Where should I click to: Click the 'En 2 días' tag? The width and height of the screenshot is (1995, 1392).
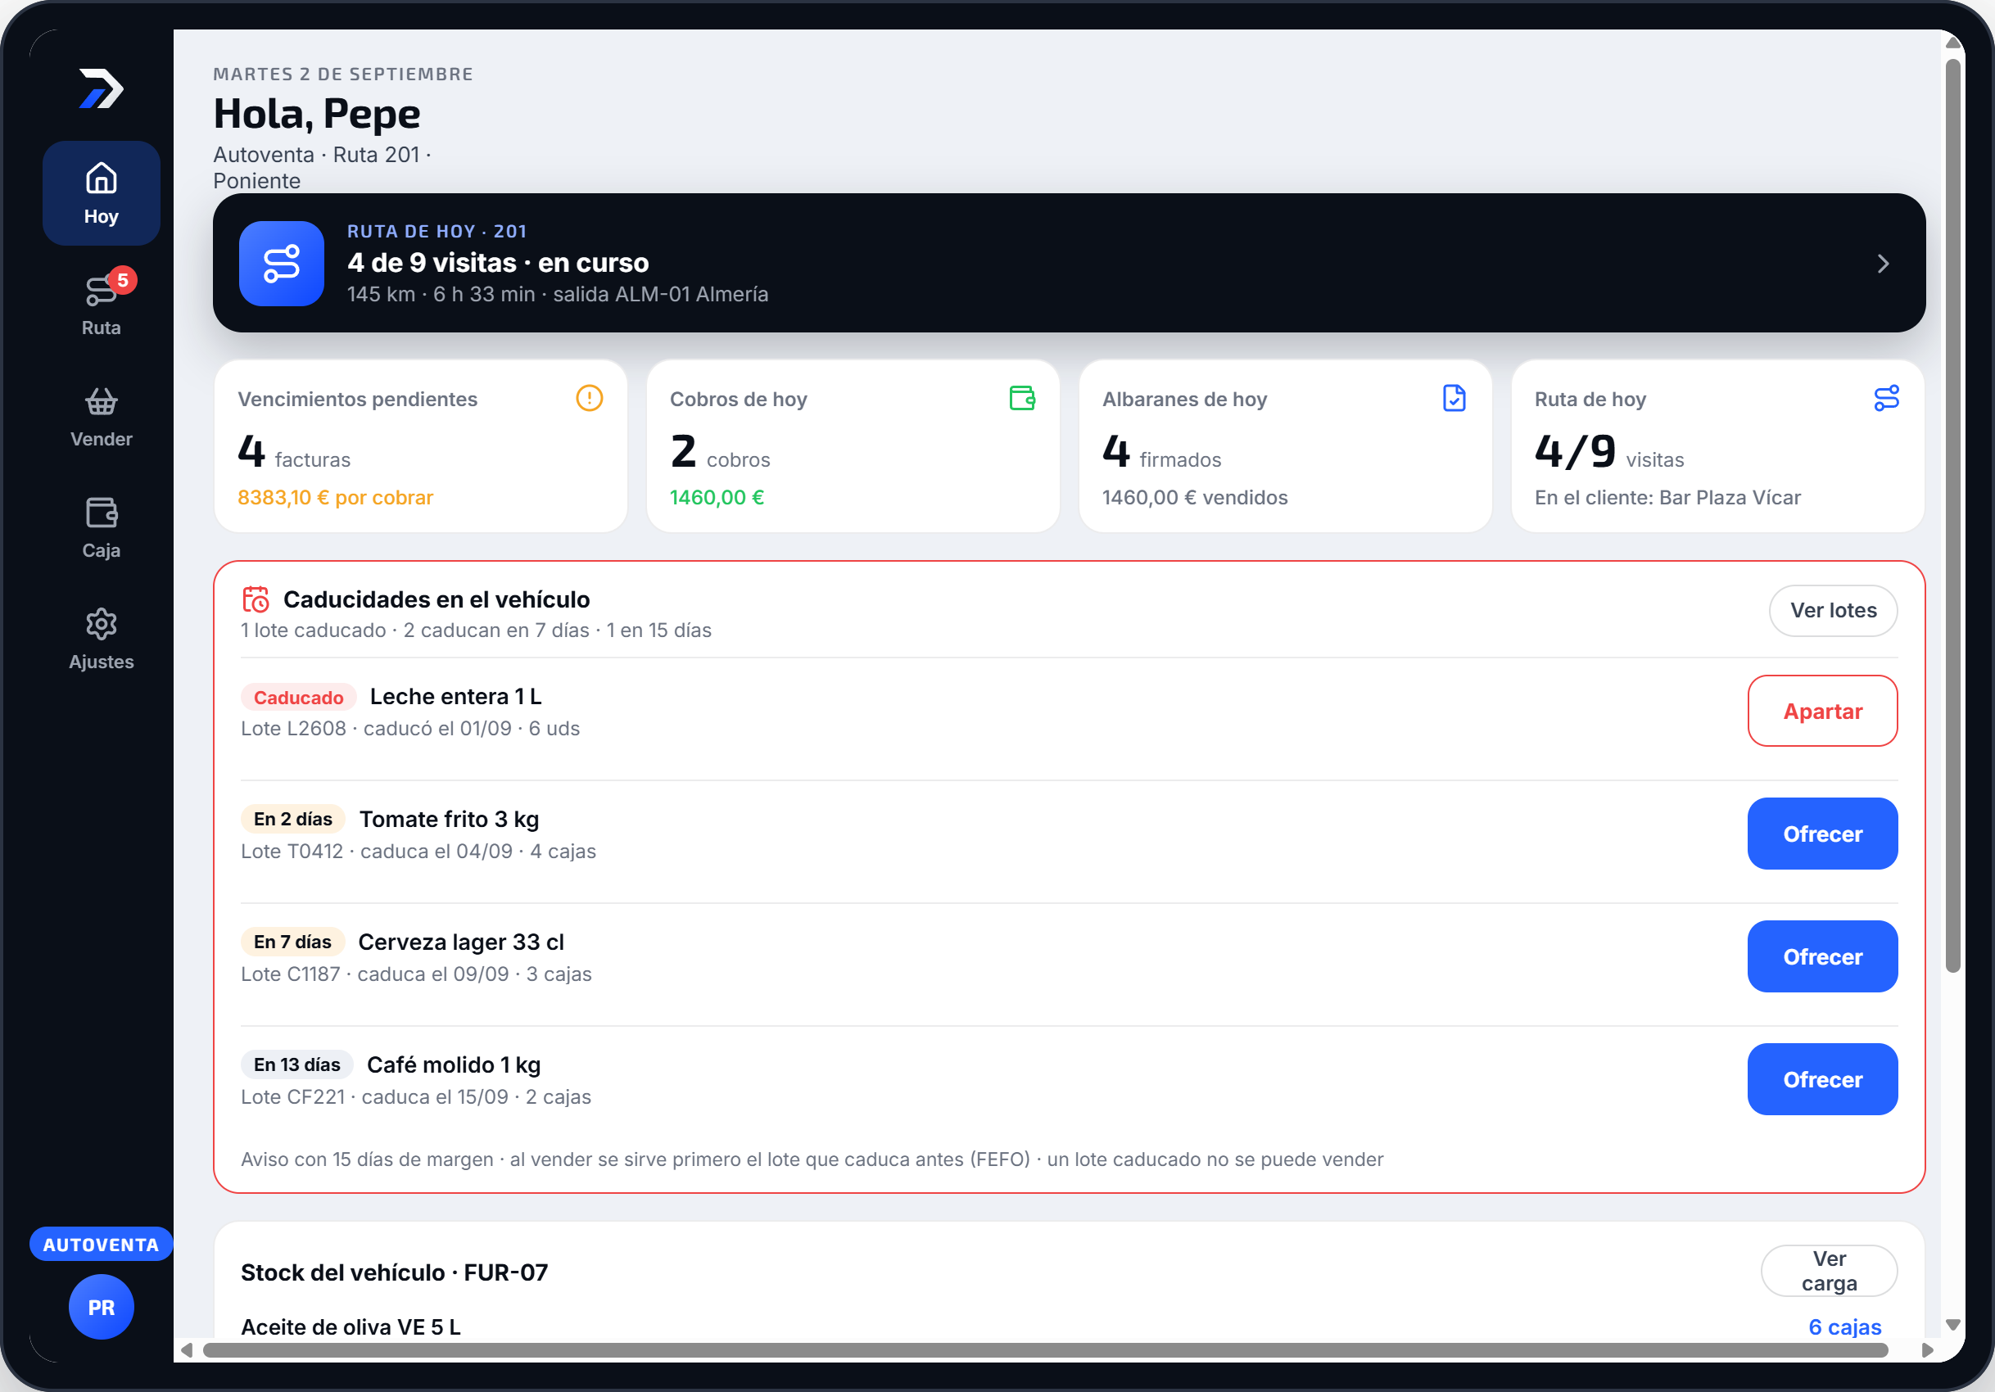coord(293,819)
